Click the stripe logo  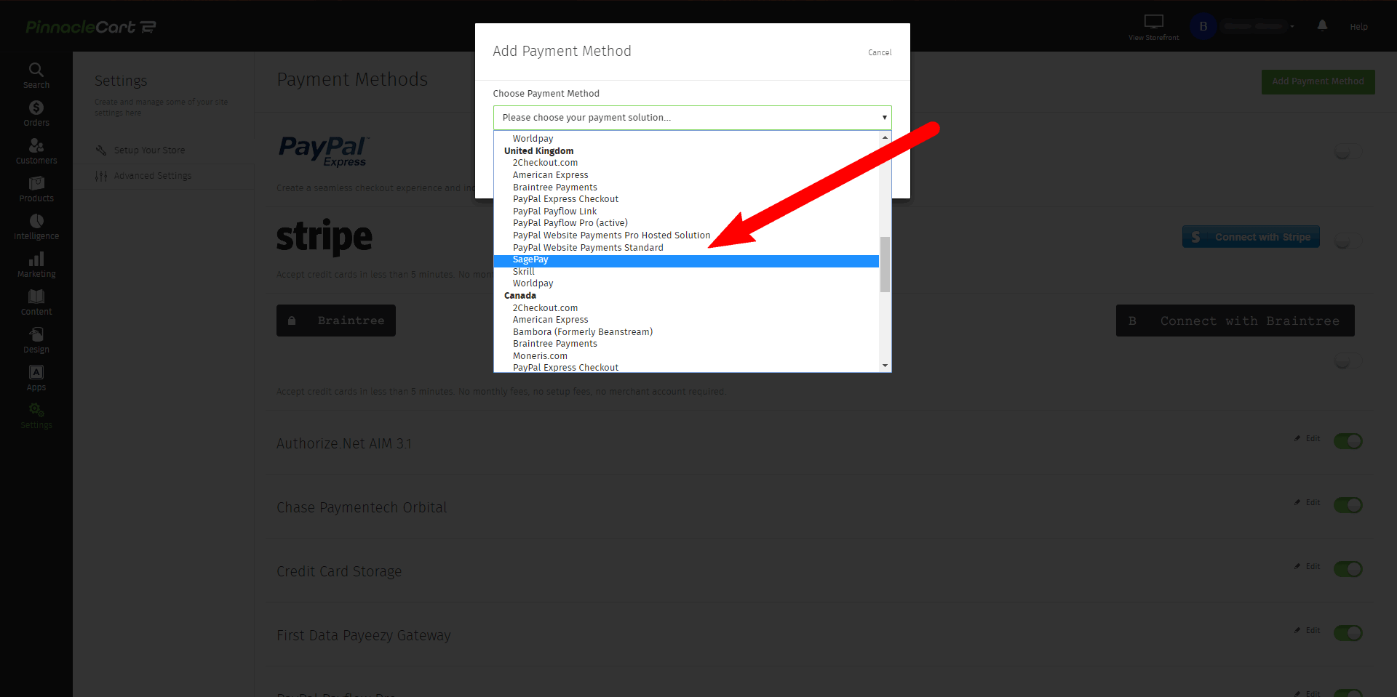[x=325, y=237]
